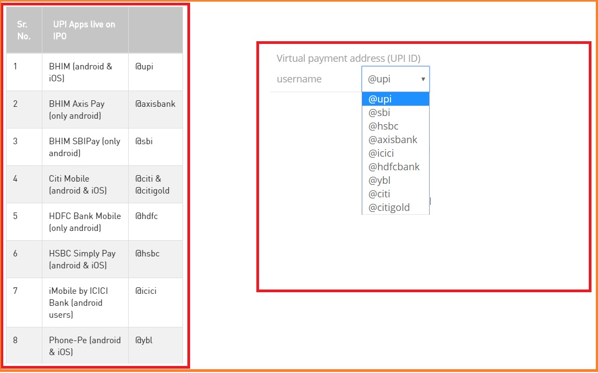Choose @hsbc from the dropdown list
The height and width of the screenshot is (373, 598).
point(395,126)
